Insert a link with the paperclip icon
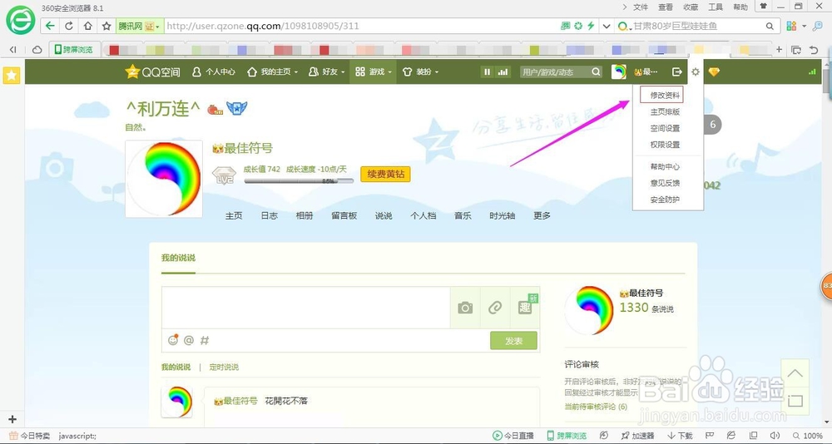Viewport: 832px width, 444px height. coord(495,308)
